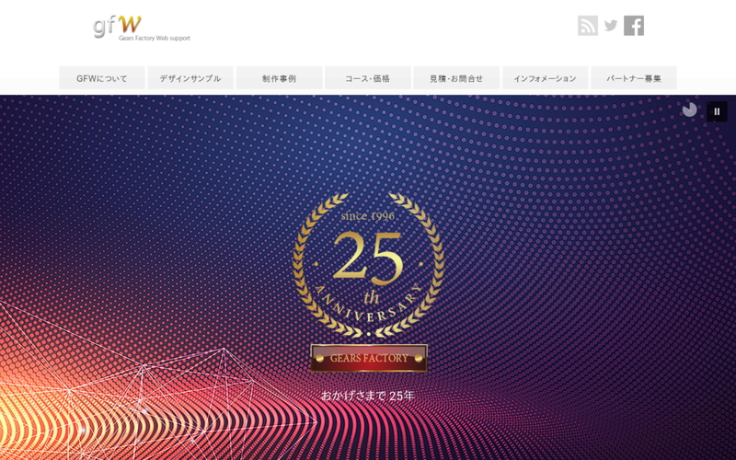Open 制作事例 menu item

click(280, 78)
